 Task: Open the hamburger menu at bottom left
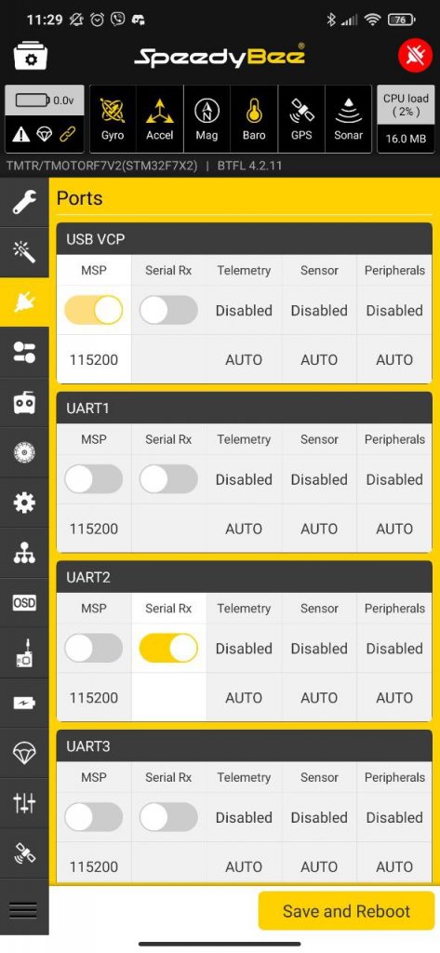point(23,910)
